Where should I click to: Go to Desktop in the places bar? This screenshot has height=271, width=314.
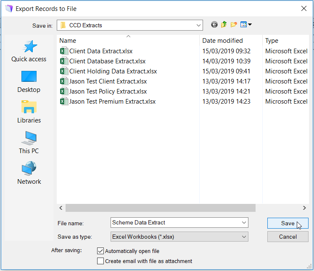pyautogui.click(x=29, y=82)
